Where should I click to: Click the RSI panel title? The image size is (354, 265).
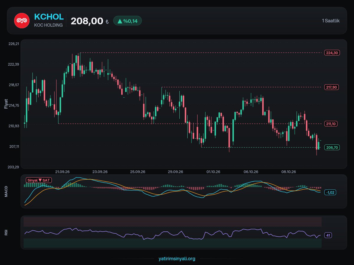point(6,232)
